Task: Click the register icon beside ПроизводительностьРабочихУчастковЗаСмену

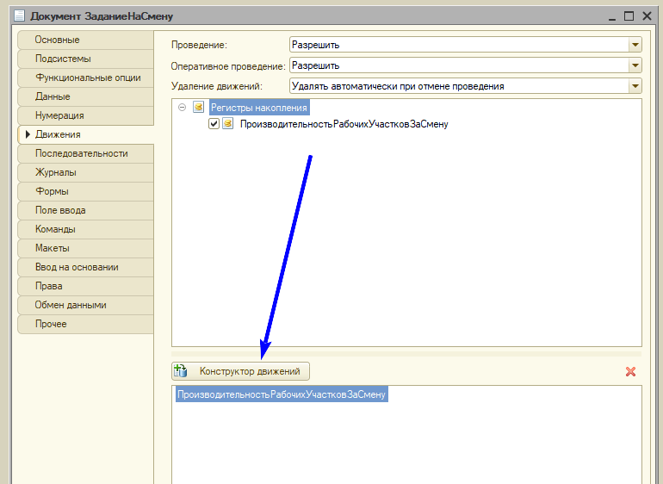Action: (x=228, y=124)
